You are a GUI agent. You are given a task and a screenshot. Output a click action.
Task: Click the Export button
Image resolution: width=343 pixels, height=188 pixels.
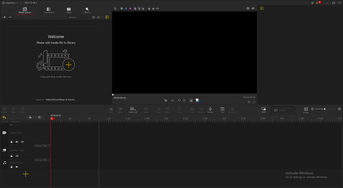[x=282, y=110]
